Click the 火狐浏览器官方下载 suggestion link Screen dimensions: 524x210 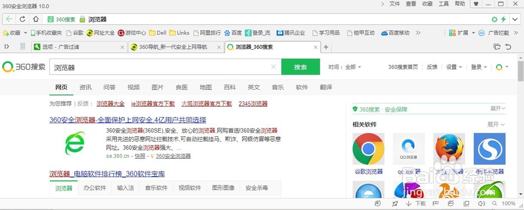point(206,103)
